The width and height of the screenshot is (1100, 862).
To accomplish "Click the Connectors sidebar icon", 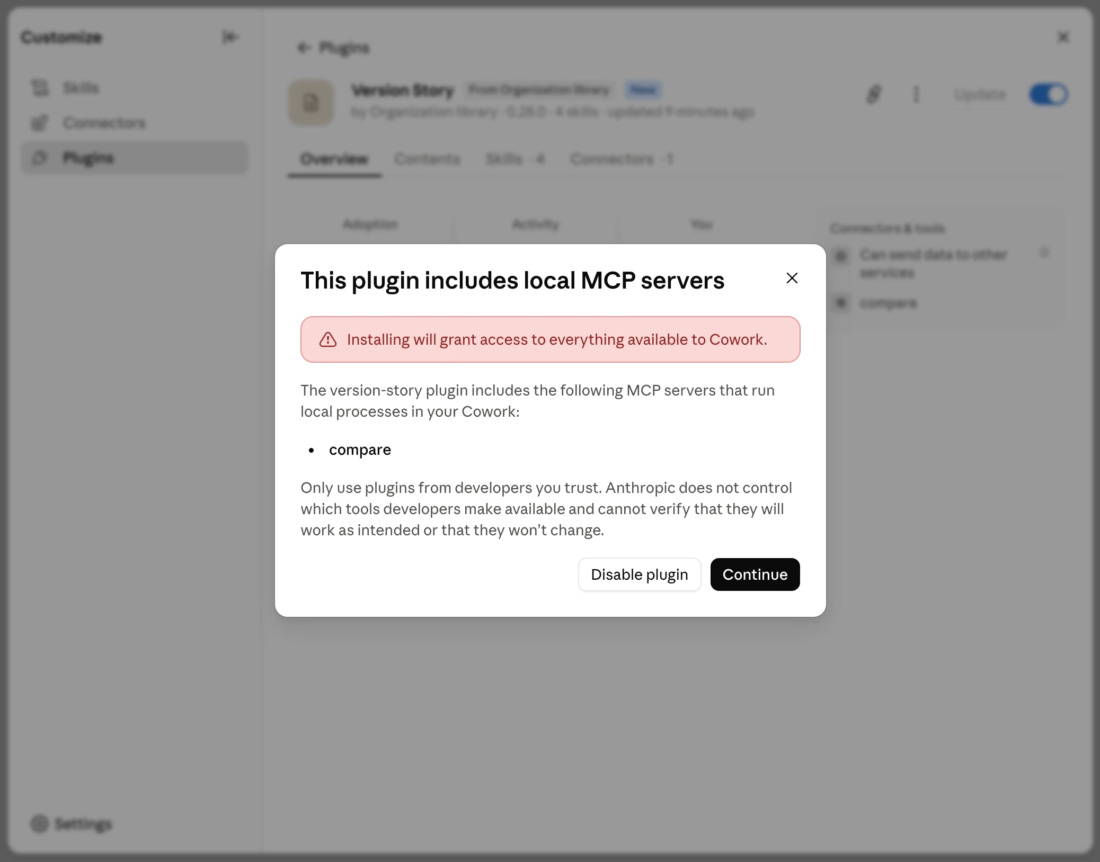I will pos(40,123).
